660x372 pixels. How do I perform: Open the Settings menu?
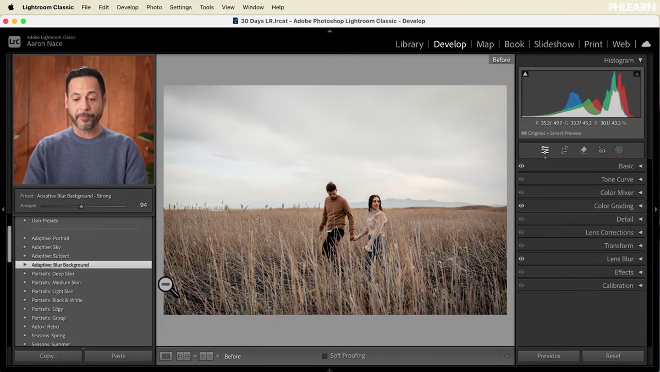pyautogui.click(x=180, y=7)
